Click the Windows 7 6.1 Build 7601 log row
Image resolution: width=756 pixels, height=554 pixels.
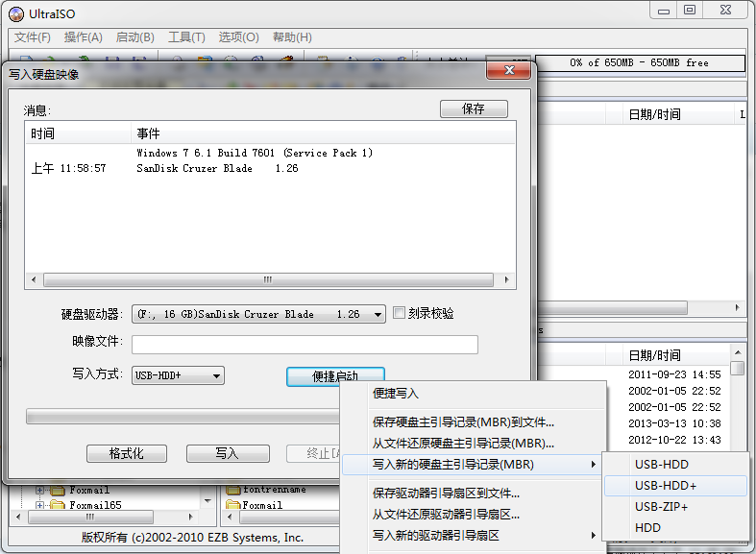coord(270,153)
